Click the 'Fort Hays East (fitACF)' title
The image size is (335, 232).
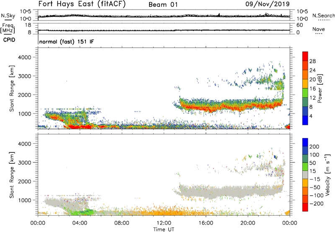[x=82, y=4]
